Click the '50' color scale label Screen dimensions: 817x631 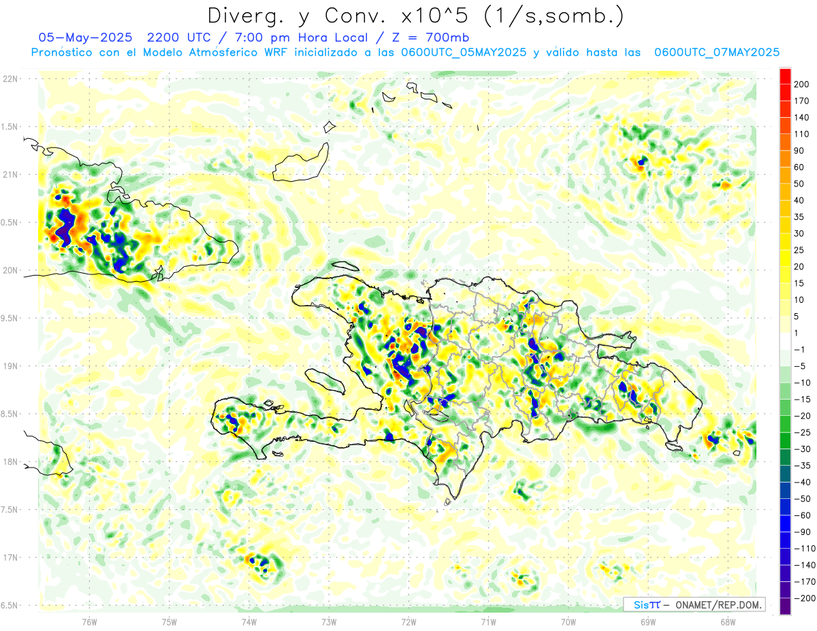[x=800, y=184]
